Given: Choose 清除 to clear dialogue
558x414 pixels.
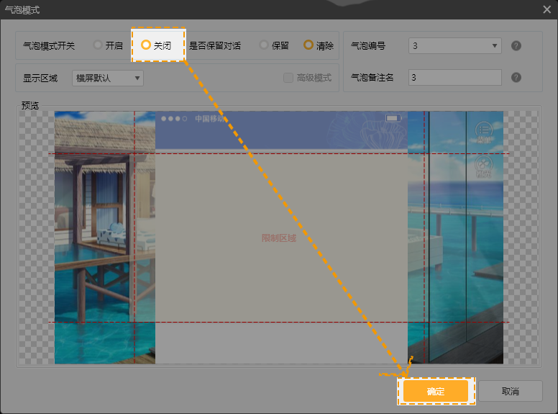Looking at the screenshot, I should coord(308,45).
